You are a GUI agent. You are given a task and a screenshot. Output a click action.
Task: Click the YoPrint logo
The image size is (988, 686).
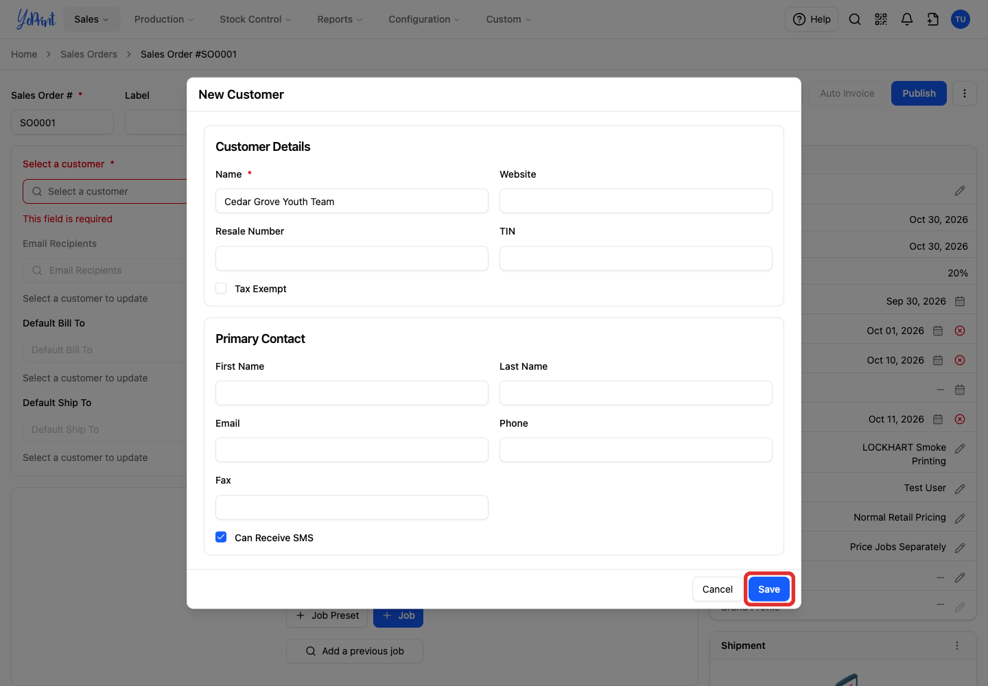pyautogui.click(x=36, y=19)
